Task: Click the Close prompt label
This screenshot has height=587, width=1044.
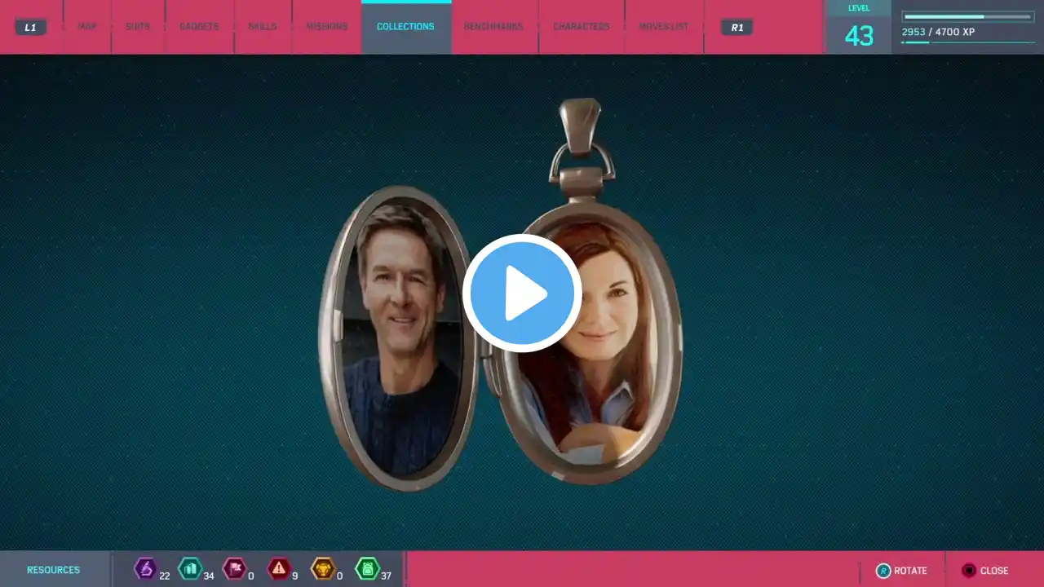Action: pos(994,571)
